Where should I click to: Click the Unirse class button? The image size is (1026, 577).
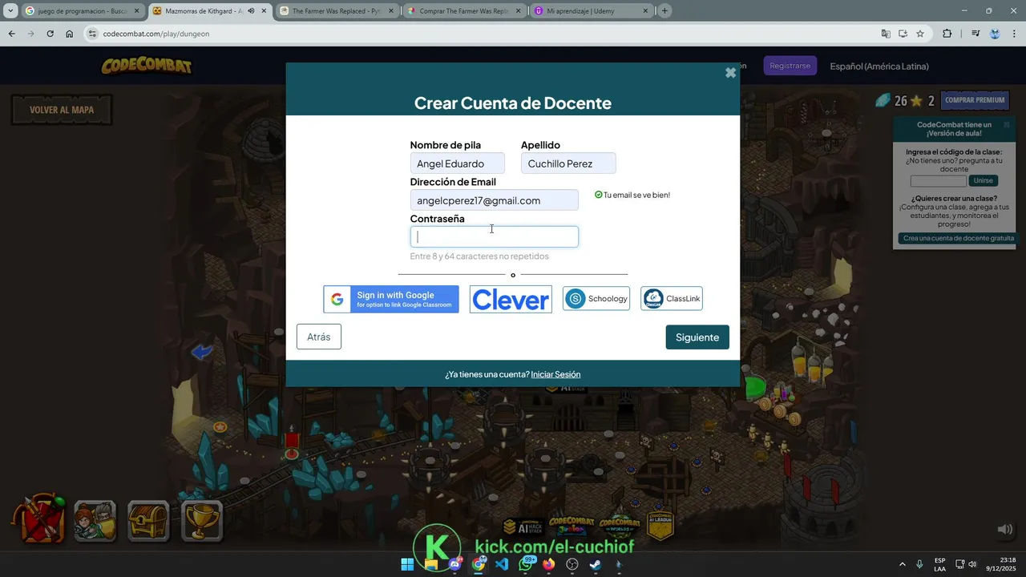coord(984,180)
